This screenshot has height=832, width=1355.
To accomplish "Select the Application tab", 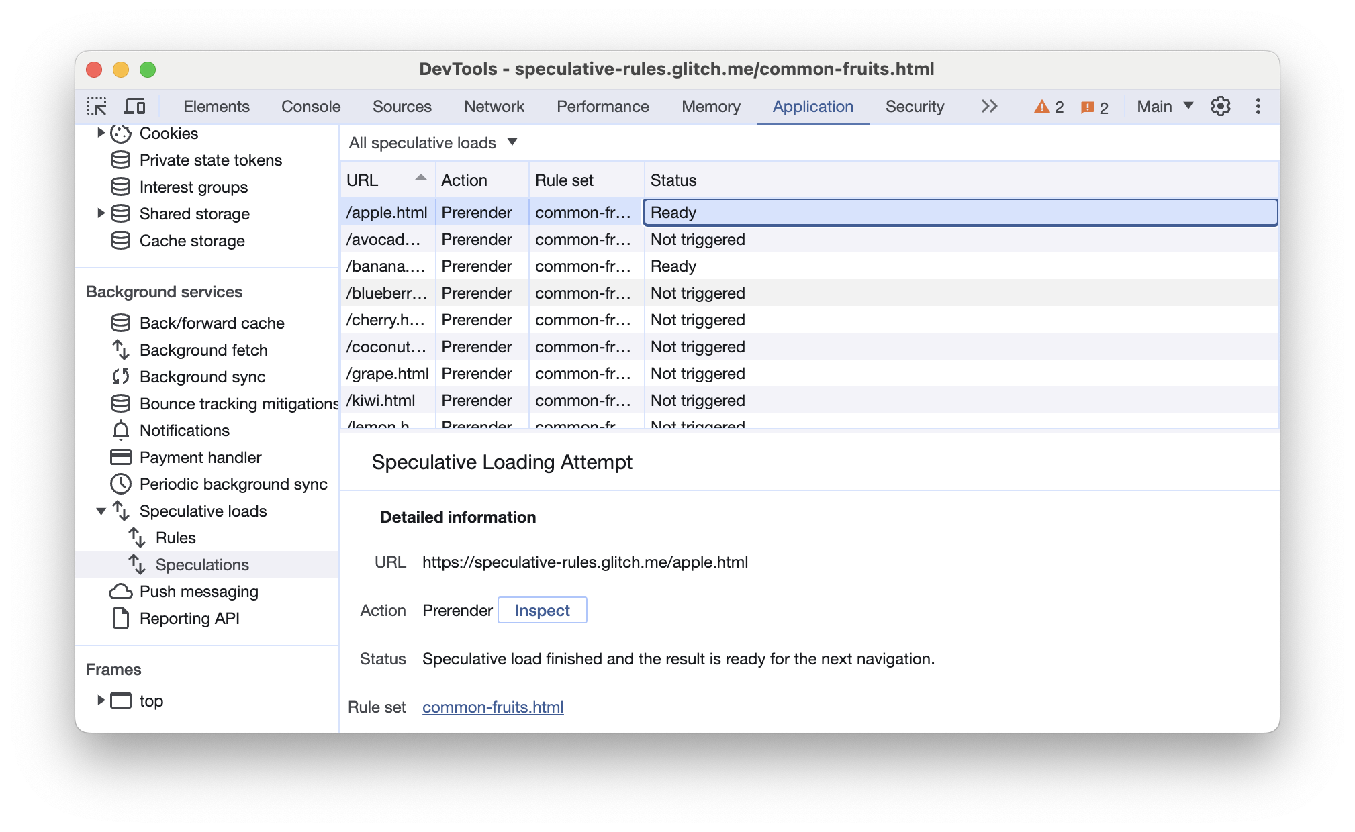I will coord(814,107).
